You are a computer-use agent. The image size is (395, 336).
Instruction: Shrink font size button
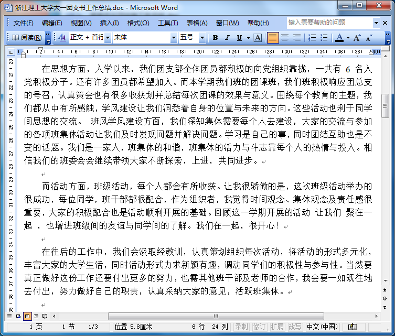point(369,38)
